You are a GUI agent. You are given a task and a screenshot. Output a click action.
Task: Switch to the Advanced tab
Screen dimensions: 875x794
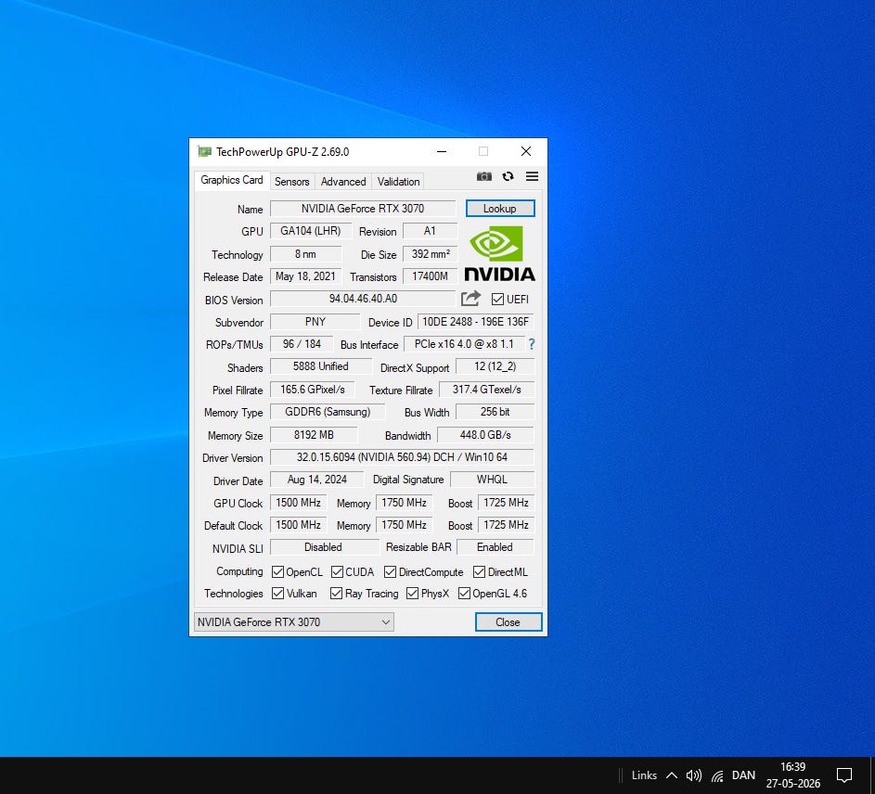coord(343,182)
